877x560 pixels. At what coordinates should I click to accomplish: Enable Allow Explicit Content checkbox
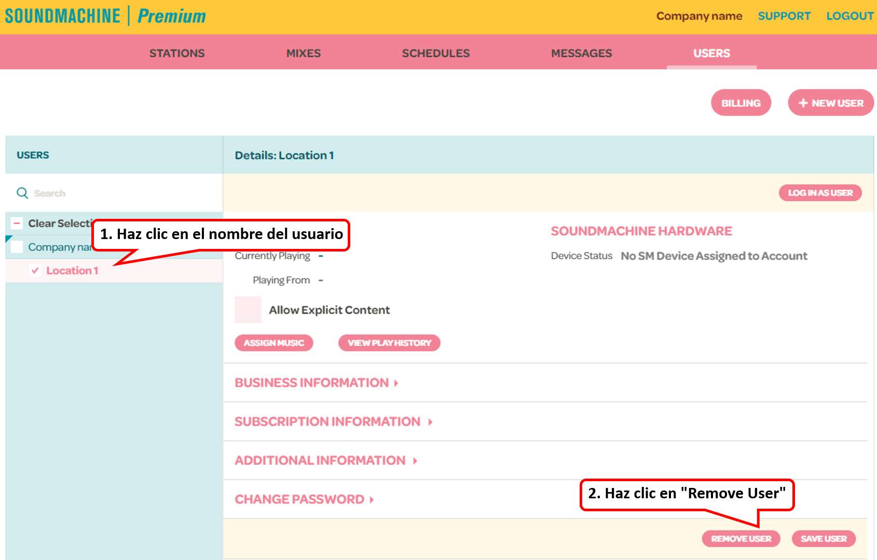(x=248, y=310)
